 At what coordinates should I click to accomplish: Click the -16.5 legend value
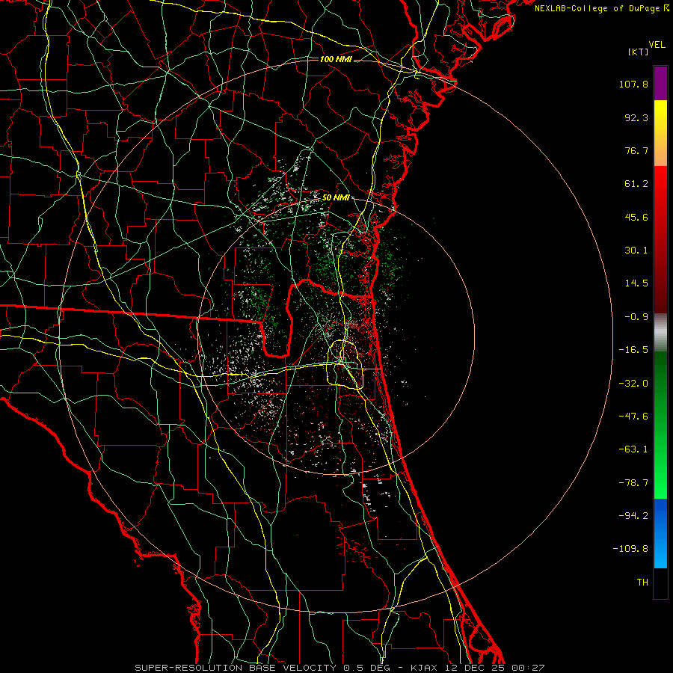click(x=633, y=350)
